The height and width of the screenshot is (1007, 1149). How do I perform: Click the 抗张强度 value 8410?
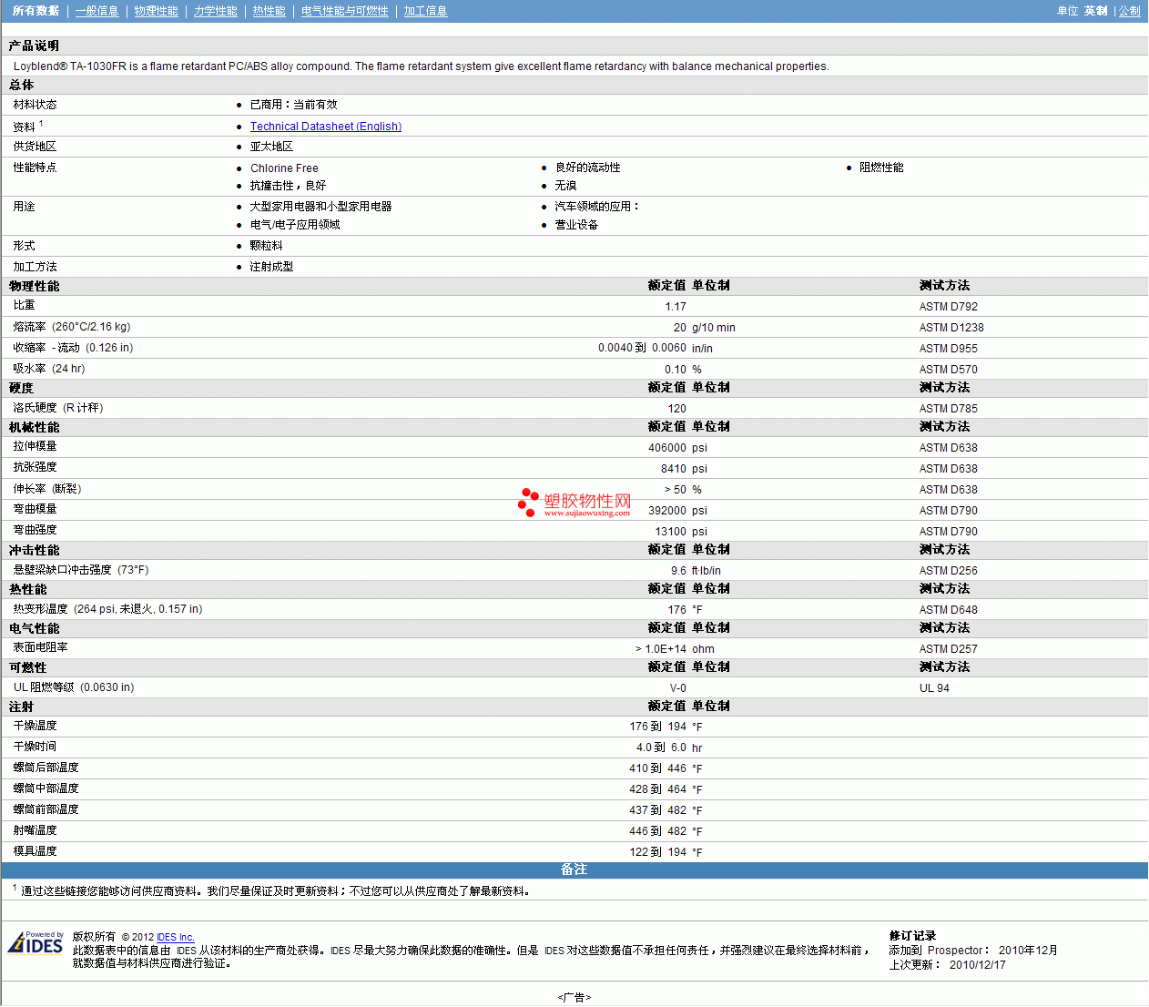tap(674, 469)
